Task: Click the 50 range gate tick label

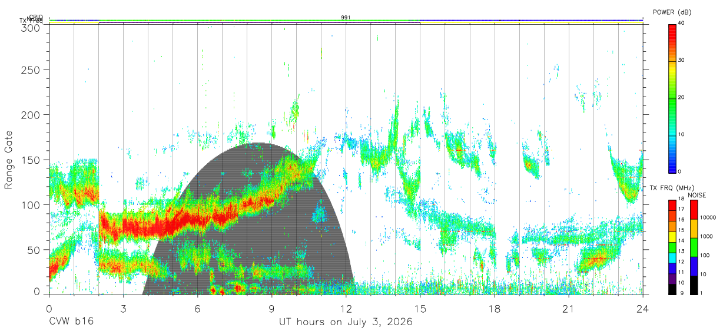Action: point(34,250)
